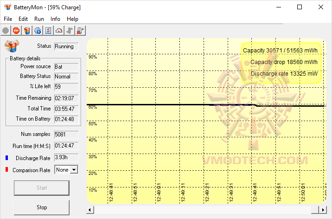Click the Capacity 30571 / 51563 mWh text
Viewport: 332px width, 219px height.
click(x=280, y=51)
